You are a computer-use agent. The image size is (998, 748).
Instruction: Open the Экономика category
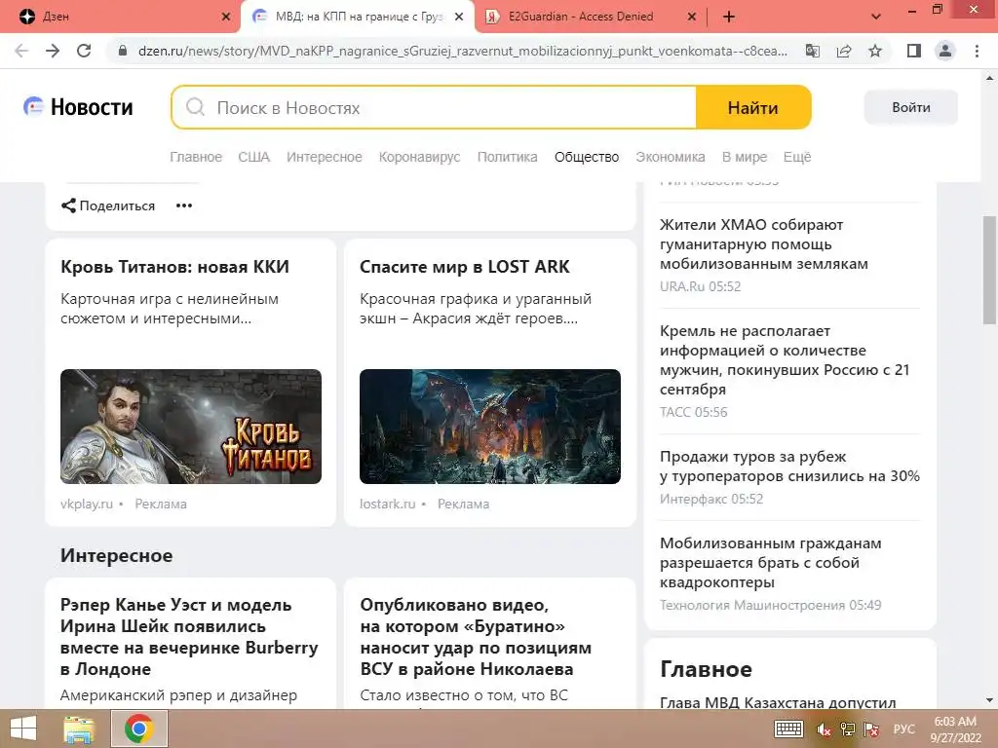pos(671,157)
